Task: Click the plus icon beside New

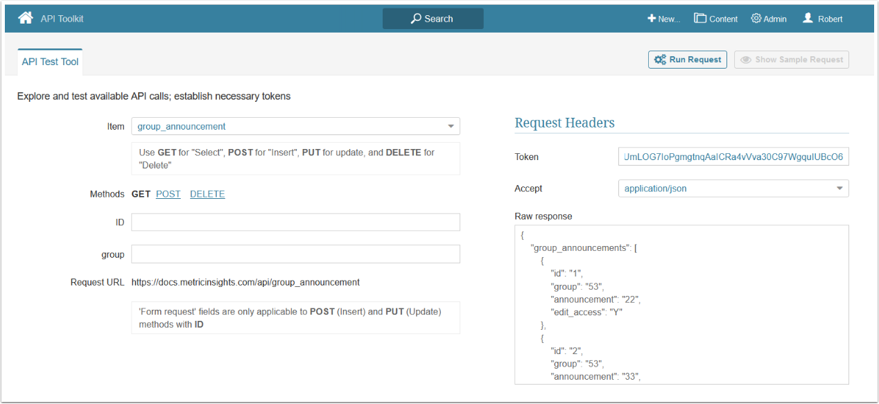Action: coord(652,19)
